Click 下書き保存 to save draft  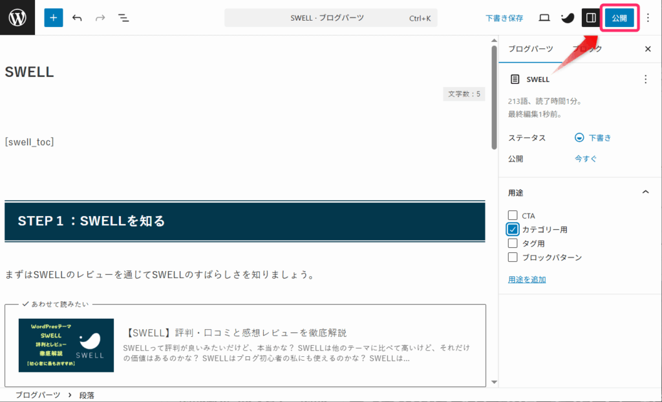tap(504, 18)
